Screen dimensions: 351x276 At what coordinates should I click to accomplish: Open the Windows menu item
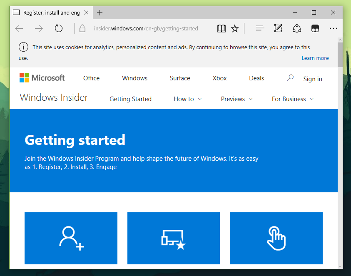[134, 78]
